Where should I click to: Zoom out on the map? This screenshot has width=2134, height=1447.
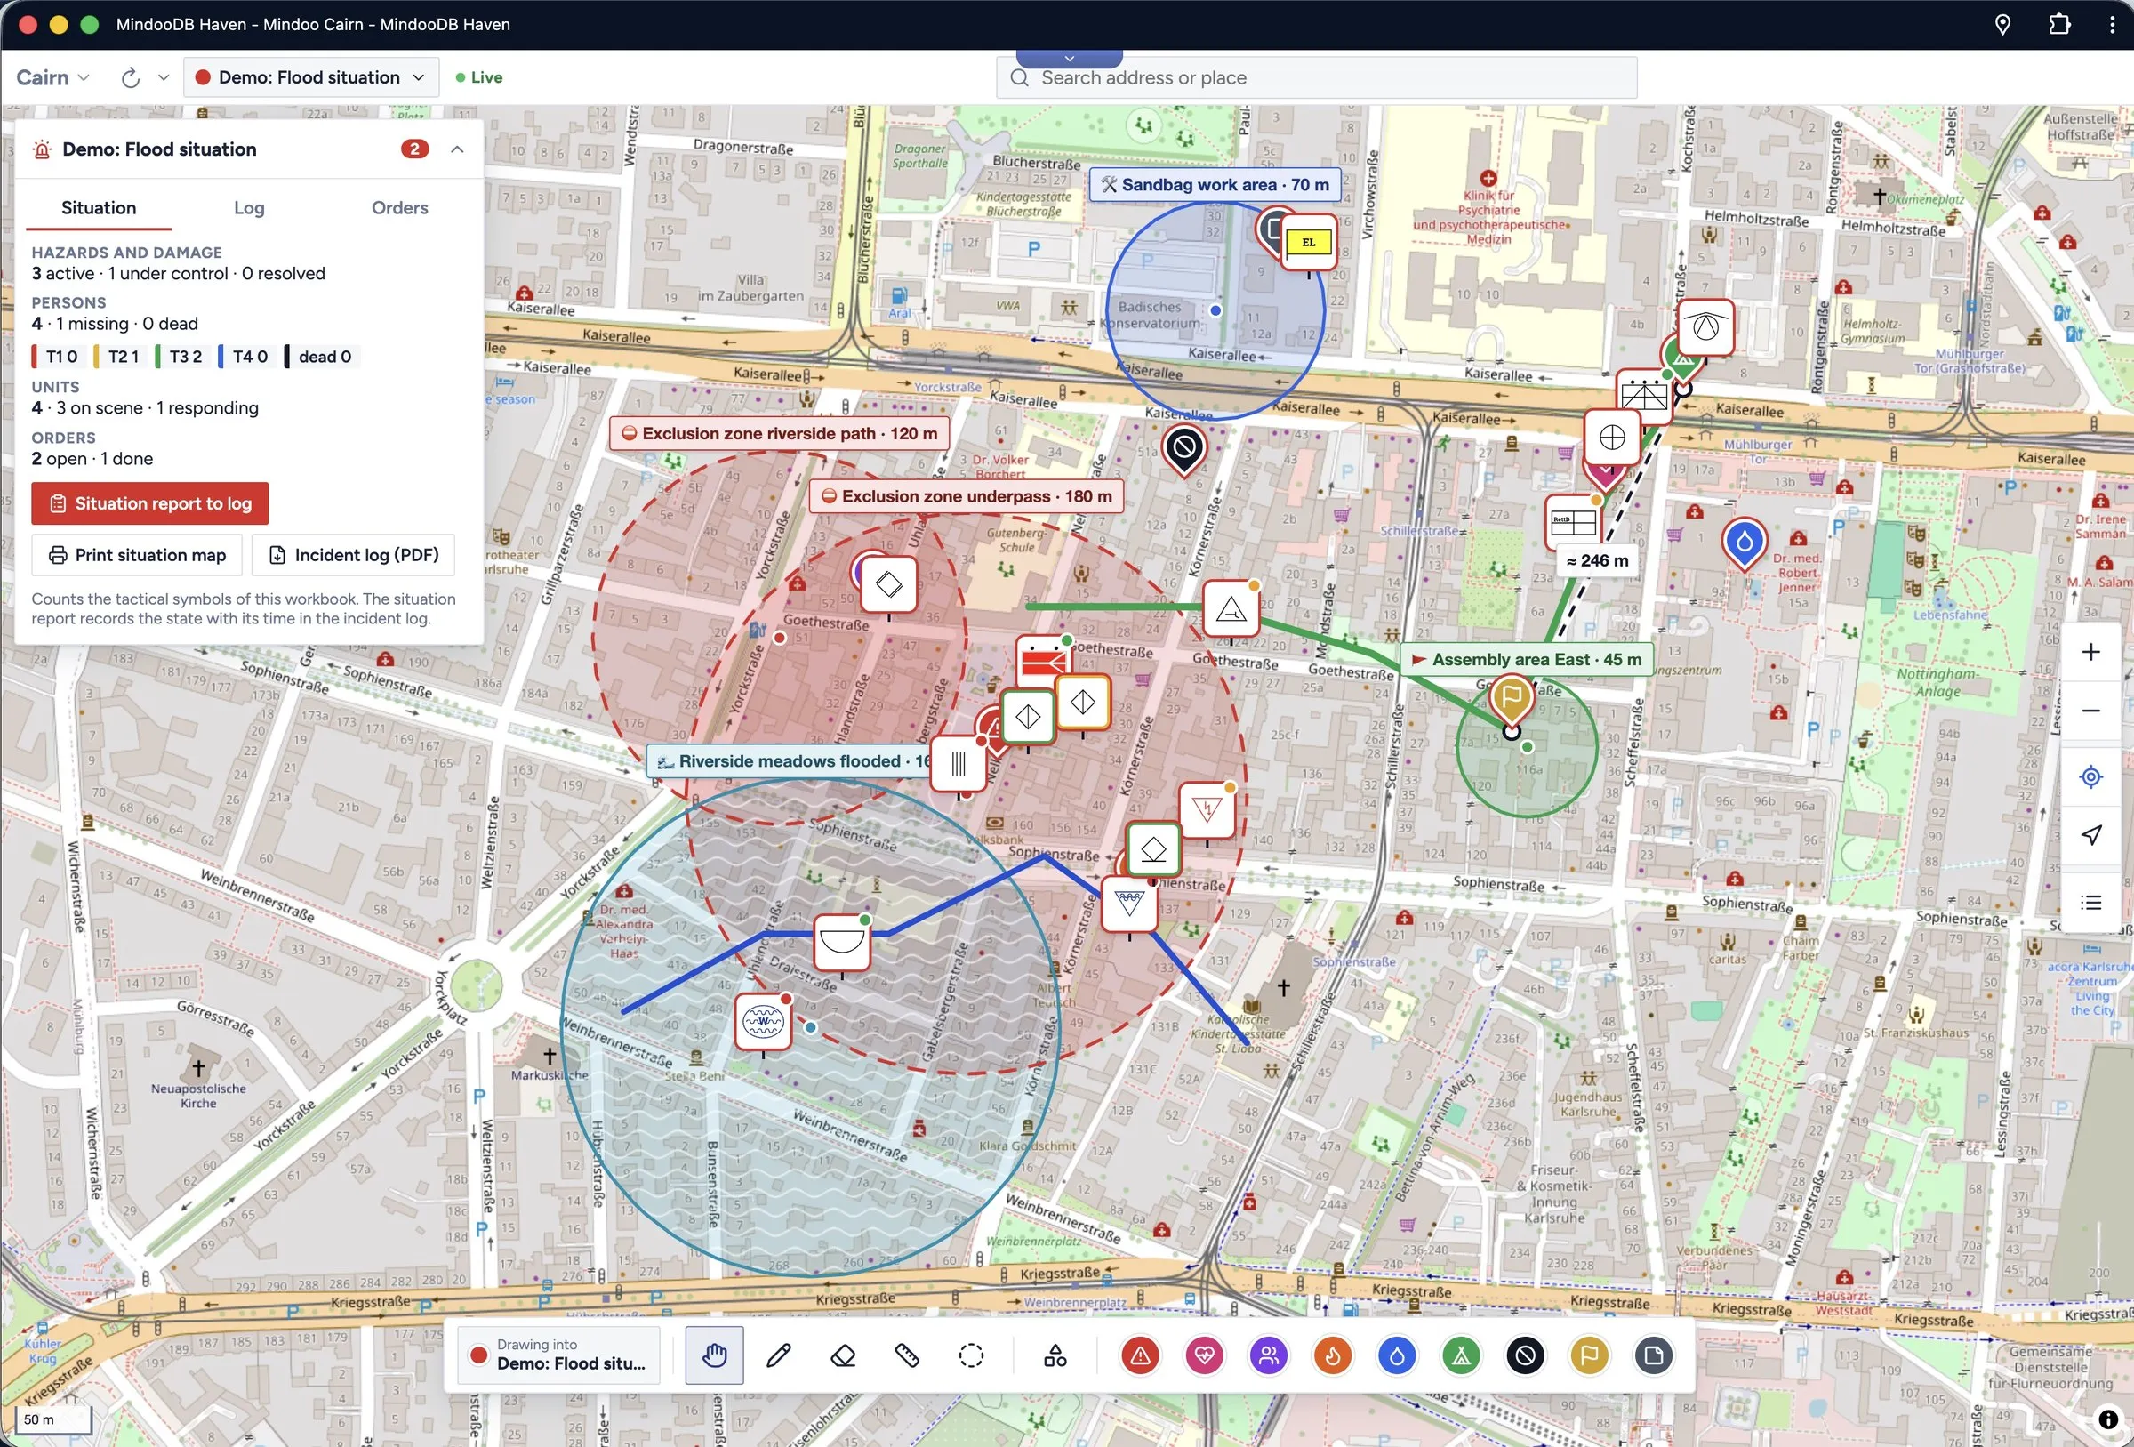click(x=2090, y=711)
